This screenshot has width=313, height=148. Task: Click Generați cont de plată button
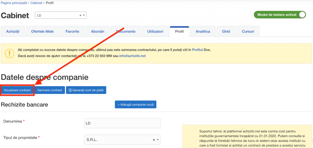86,90
